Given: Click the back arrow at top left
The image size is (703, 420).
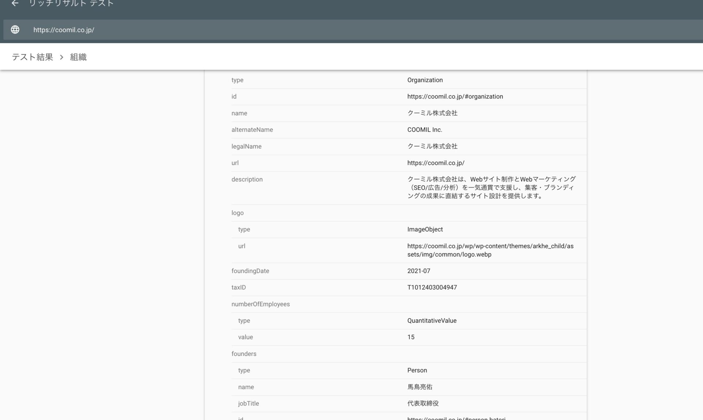Looking at the screenshot, I should [15, 4].
